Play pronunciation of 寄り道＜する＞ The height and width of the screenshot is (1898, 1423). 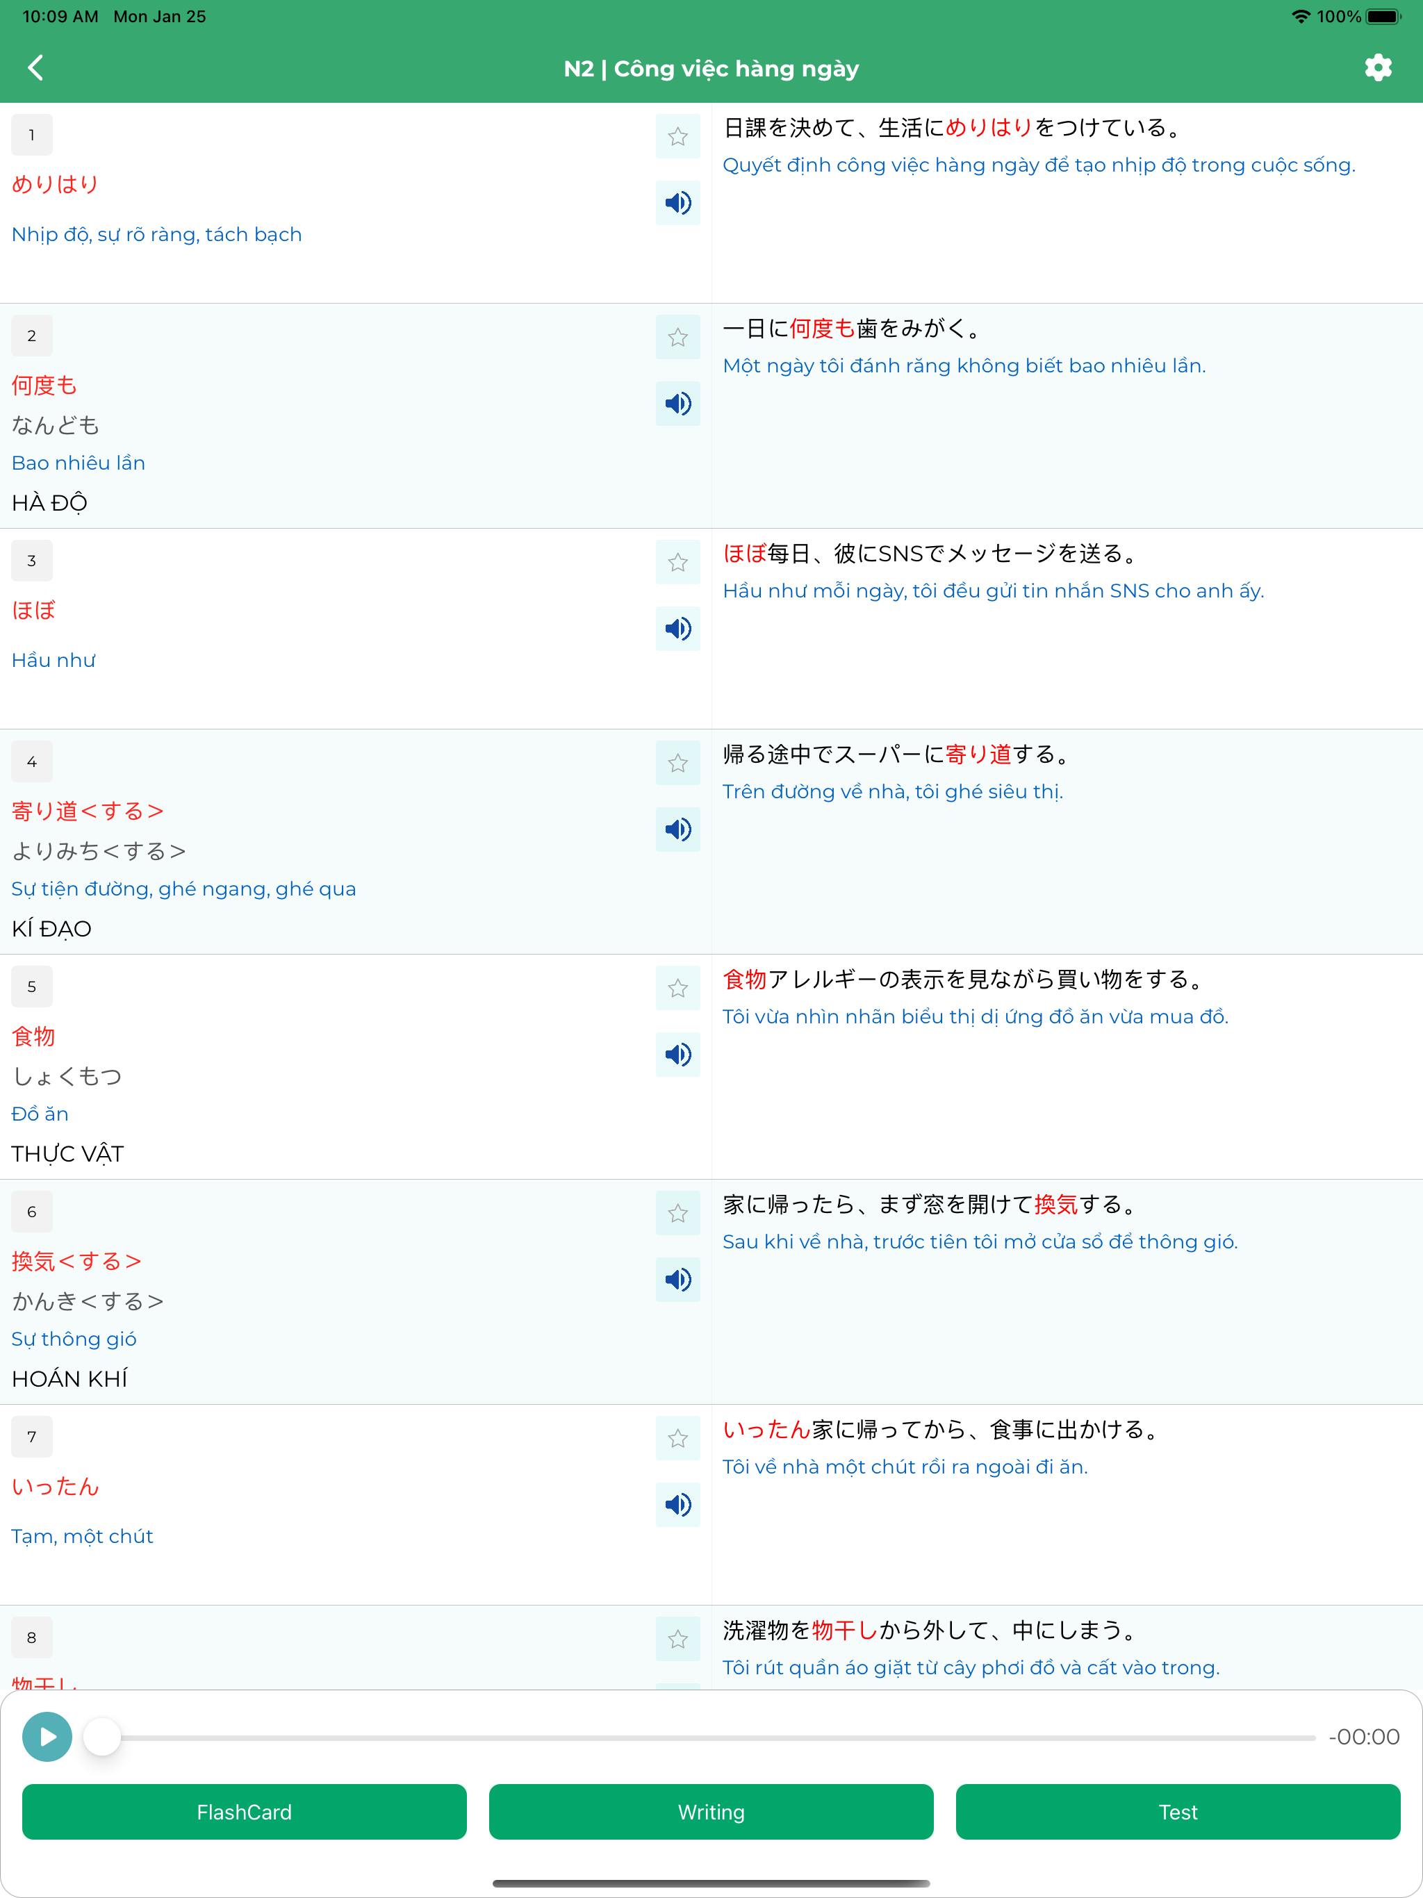[677, 830]
